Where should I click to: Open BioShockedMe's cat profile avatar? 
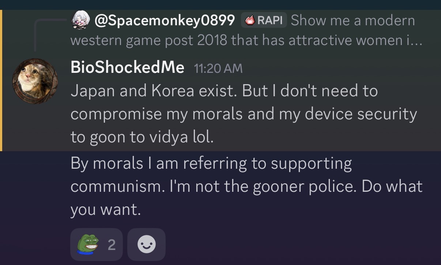pyautogui.click(x=35, y=81)
